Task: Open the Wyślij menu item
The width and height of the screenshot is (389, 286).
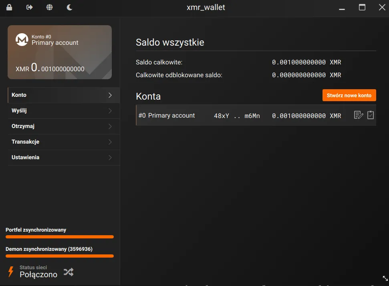Action: 64,111
